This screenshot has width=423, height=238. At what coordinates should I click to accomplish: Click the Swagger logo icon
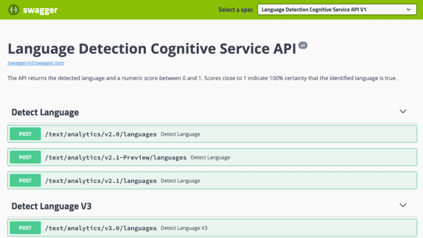tap(13, 10)
